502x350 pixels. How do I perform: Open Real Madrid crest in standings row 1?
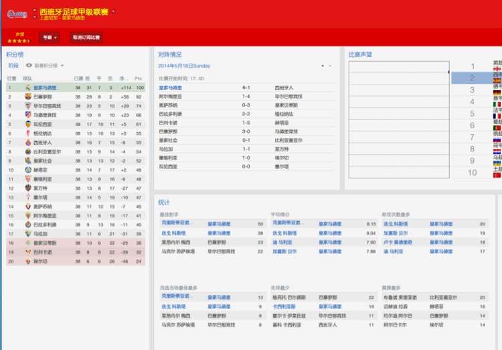28,88
